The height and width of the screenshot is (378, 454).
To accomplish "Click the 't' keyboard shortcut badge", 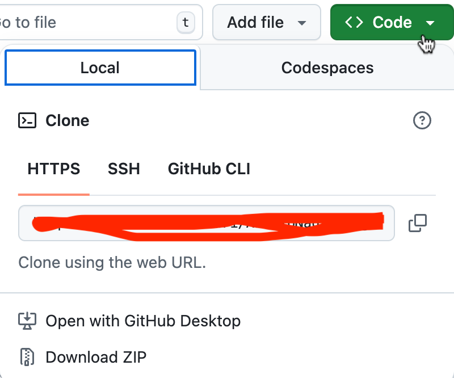I will (x=186, y=22).
